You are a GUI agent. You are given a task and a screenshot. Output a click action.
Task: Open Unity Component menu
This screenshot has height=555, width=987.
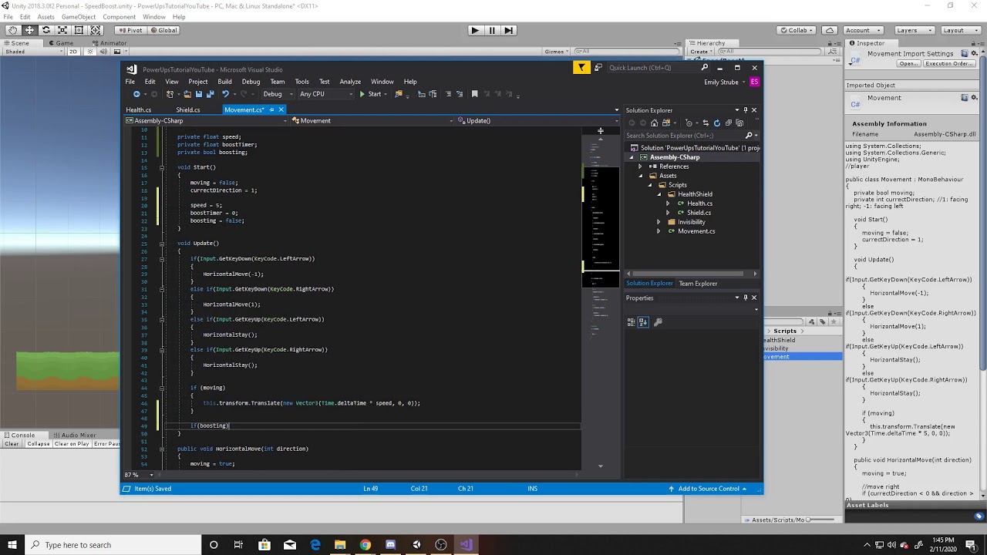pos(119,17)
